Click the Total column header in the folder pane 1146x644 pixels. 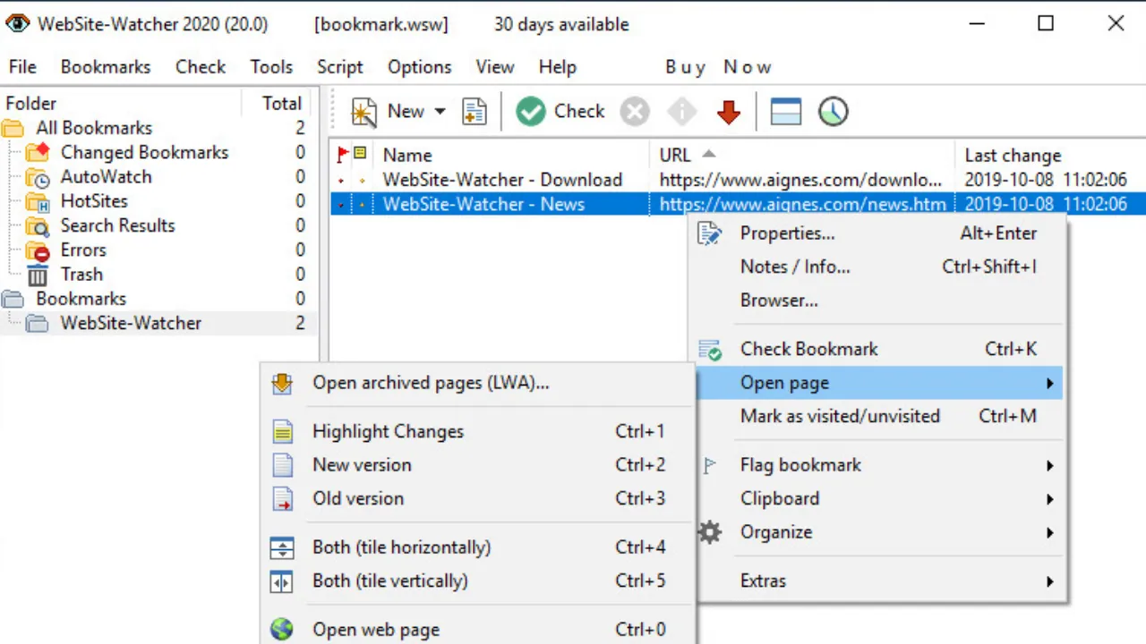click(281, 103)
